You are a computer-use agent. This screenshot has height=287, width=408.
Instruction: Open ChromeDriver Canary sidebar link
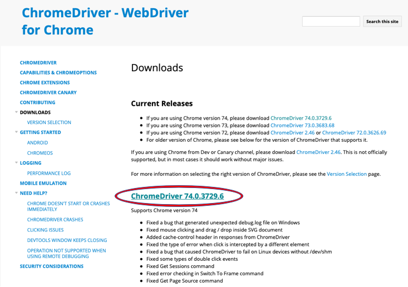tap(48, 92)
